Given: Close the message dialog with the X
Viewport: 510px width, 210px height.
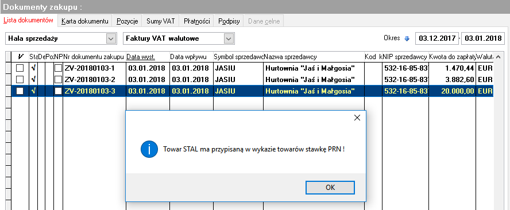Looking at the screenshot, I should (x=357, y=118).
